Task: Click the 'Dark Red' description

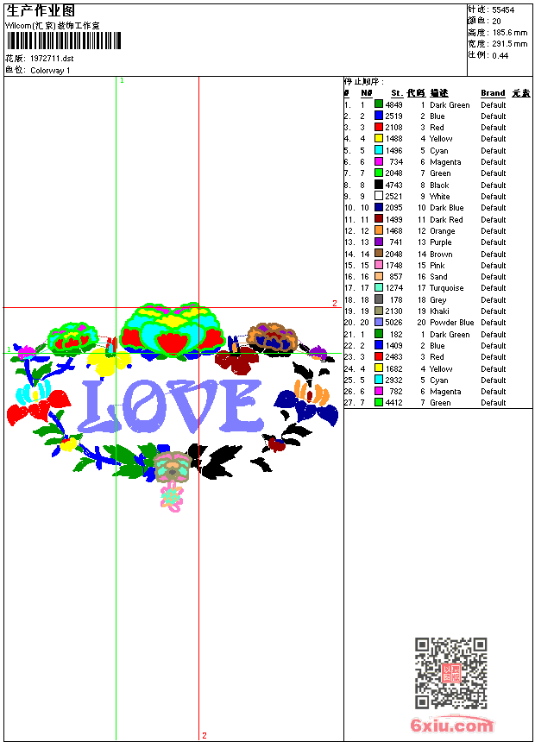Action: [x=446, y=219]
